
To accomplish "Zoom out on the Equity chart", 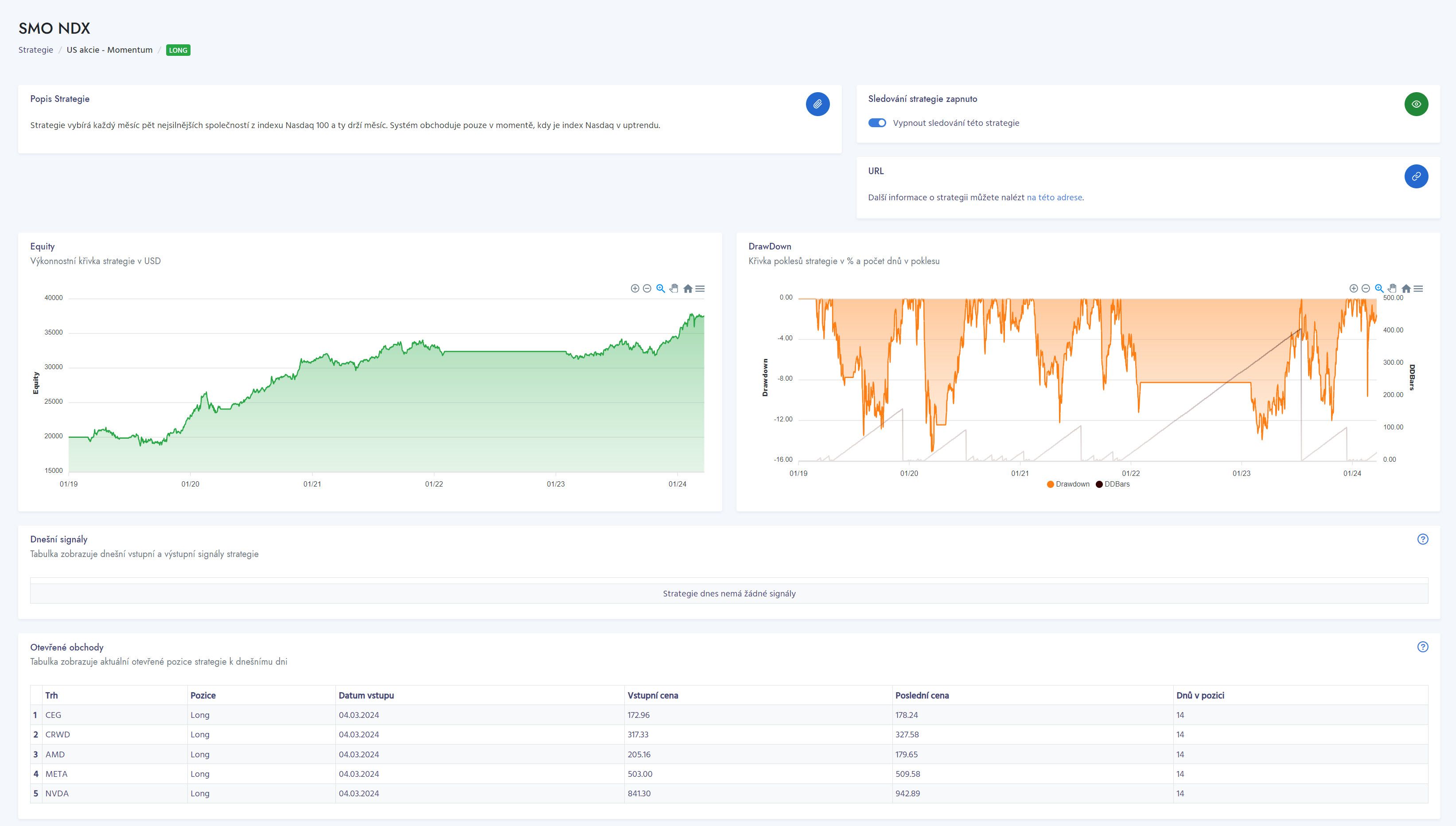I will [x=646, y=289].
